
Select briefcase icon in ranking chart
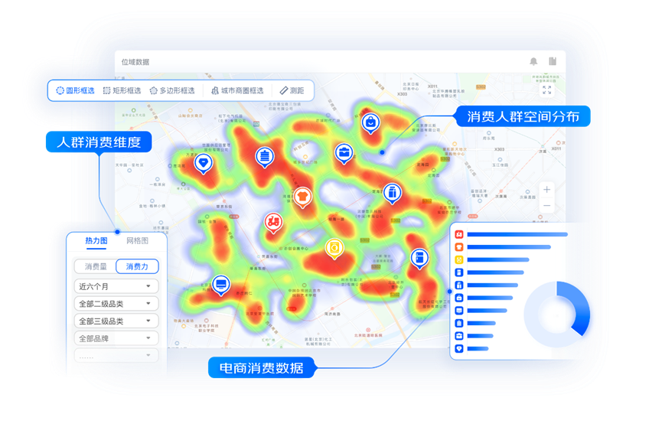(459, 336)
